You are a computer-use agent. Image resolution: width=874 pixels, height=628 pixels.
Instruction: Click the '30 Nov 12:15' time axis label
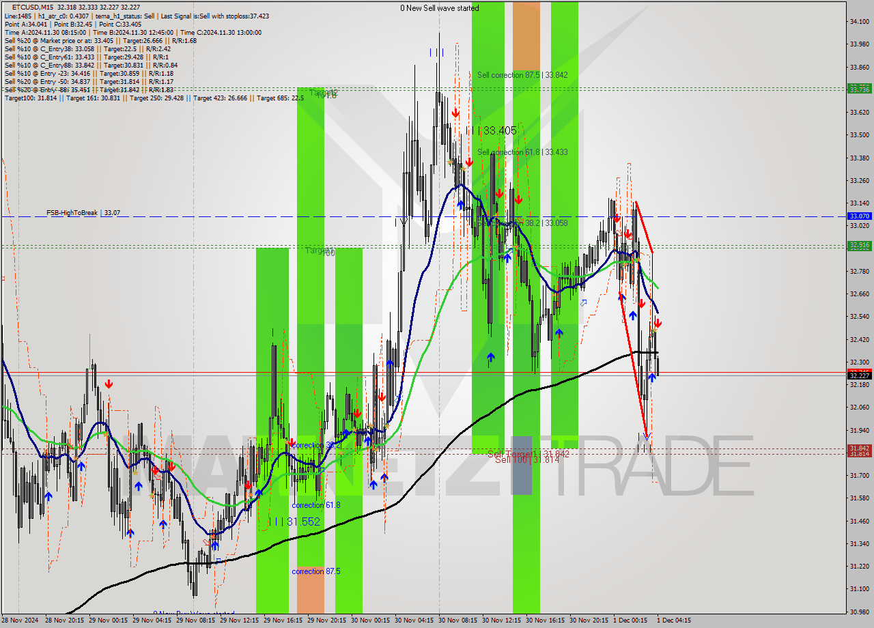click(x=501, y=620)
